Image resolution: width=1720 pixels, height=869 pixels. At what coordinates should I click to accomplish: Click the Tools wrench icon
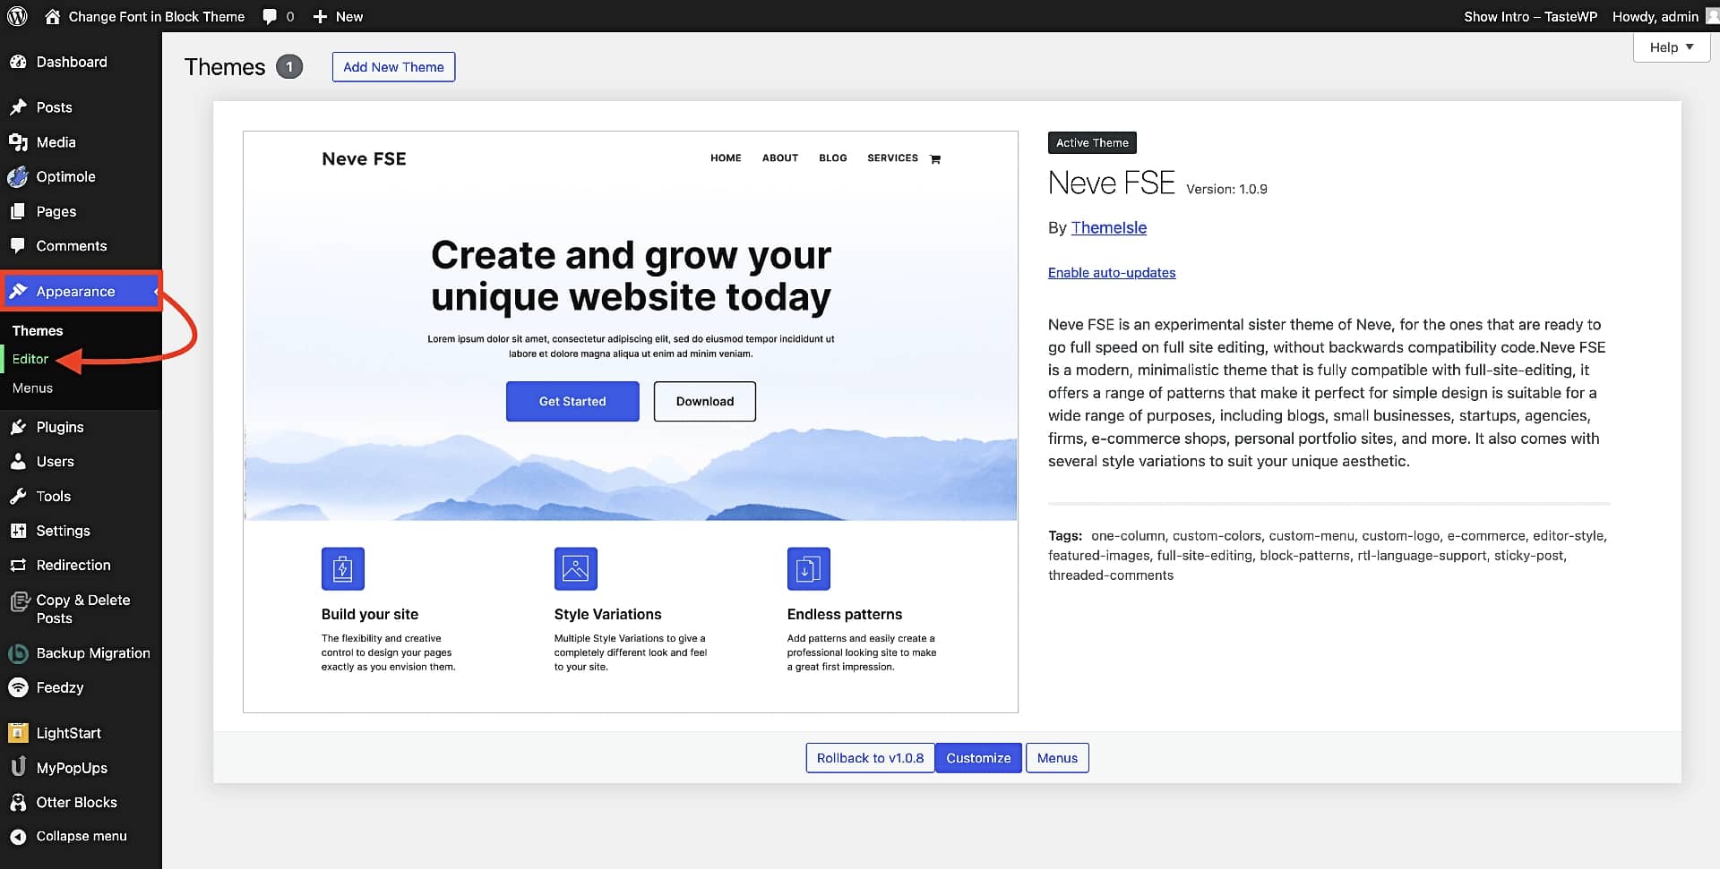[18, 496]
